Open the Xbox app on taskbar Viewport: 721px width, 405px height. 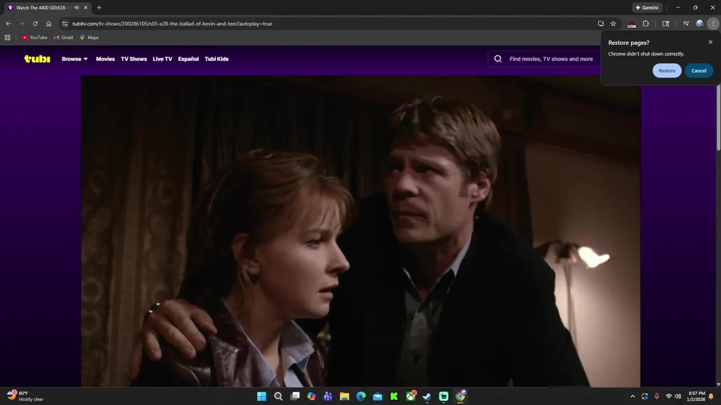point(411,397)
